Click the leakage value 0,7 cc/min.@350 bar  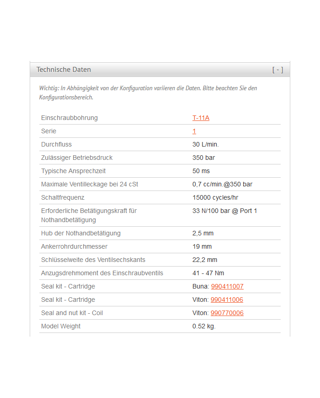[x=222, y=184]
